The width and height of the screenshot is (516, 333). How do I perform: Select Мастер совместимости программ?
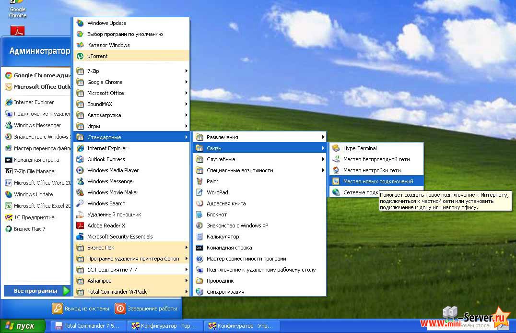(259, 259)
